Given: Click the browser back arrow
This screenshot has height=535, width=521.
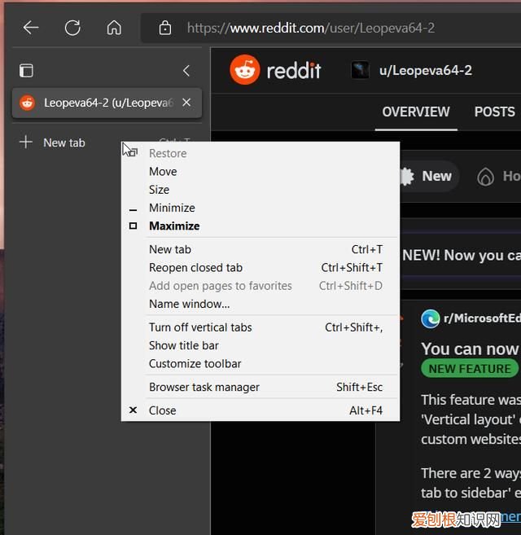Looking at the screenshot, I should (31, 28).
